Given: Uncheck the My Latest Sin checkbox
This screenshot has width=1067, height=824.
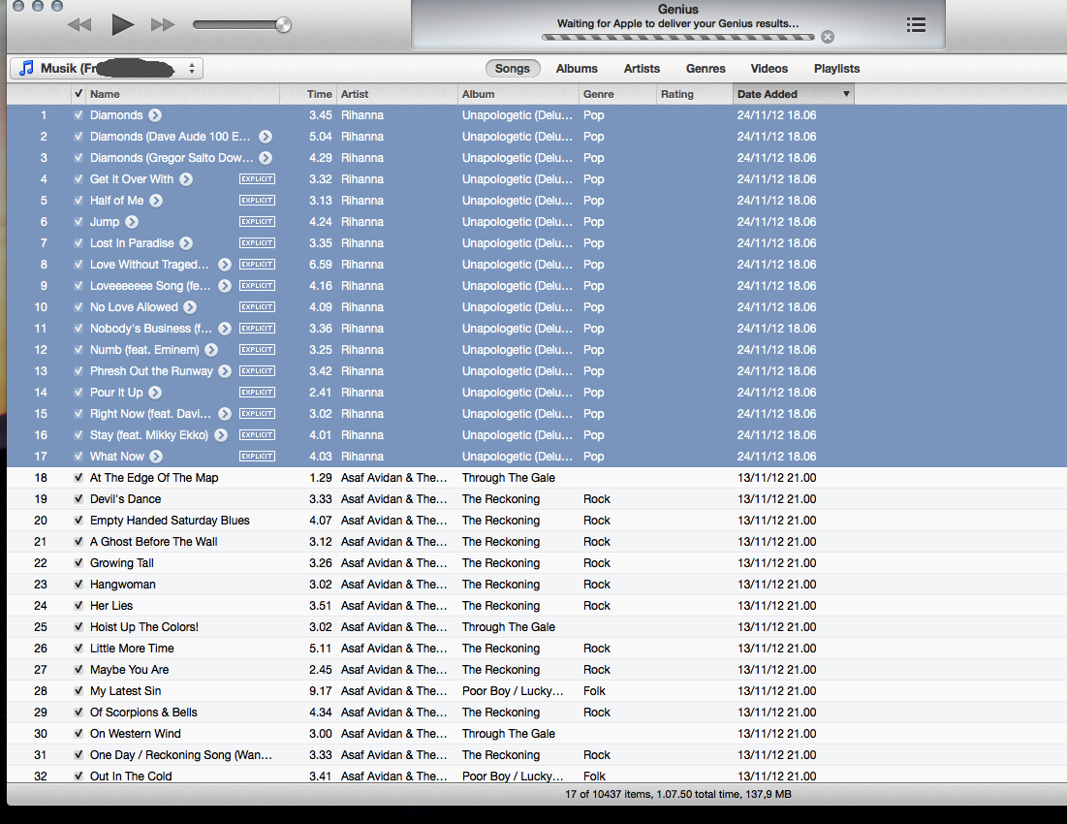Looking at the screenshot, I should coord(78,690).
